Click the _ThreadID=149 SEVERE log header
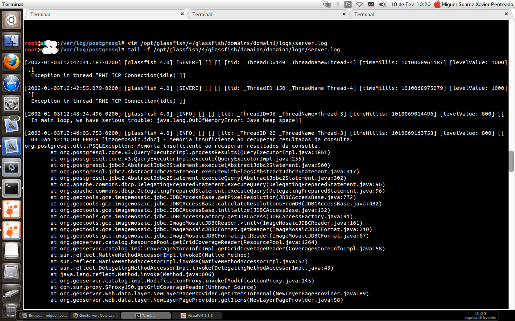This screenshot has width=515, height=321. pyautogui.click(x=266, y=62)
